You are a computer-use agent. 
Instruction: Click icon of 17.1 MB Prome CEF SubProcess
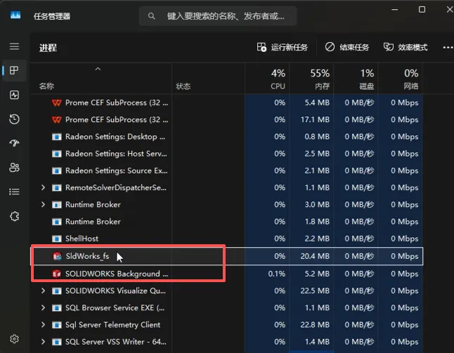[x=57, y=120]
